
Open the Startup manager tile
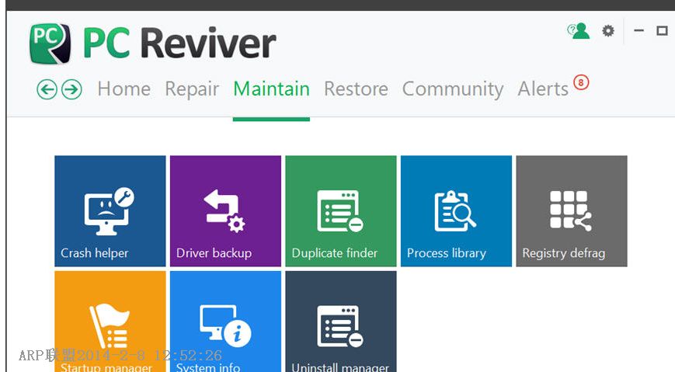[x=110, y=322]
